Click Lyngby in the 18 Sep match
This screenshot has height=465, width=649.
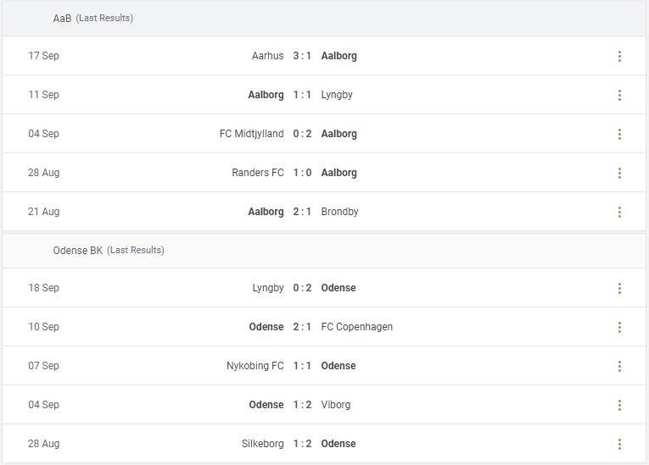(x=268, y=288)
